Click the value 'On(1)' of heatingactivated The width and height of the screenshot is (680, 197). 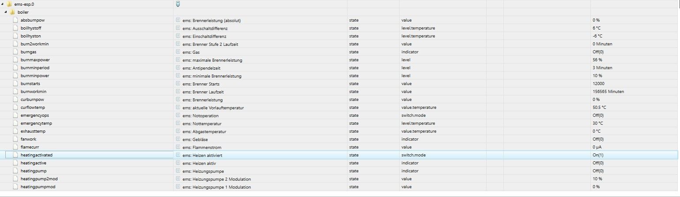[598, 155]
